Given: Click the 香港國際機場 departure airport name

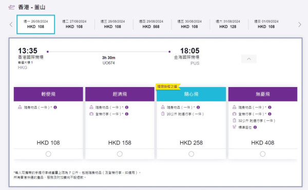Looking at the screenshot, I should 31,57.
